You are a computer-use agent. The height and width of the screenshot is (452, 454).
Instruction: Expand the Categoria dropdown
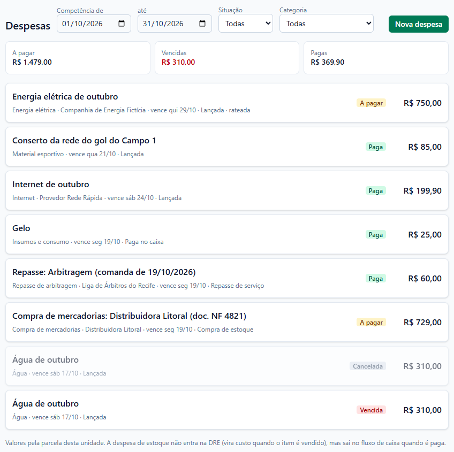coord(327,24)
